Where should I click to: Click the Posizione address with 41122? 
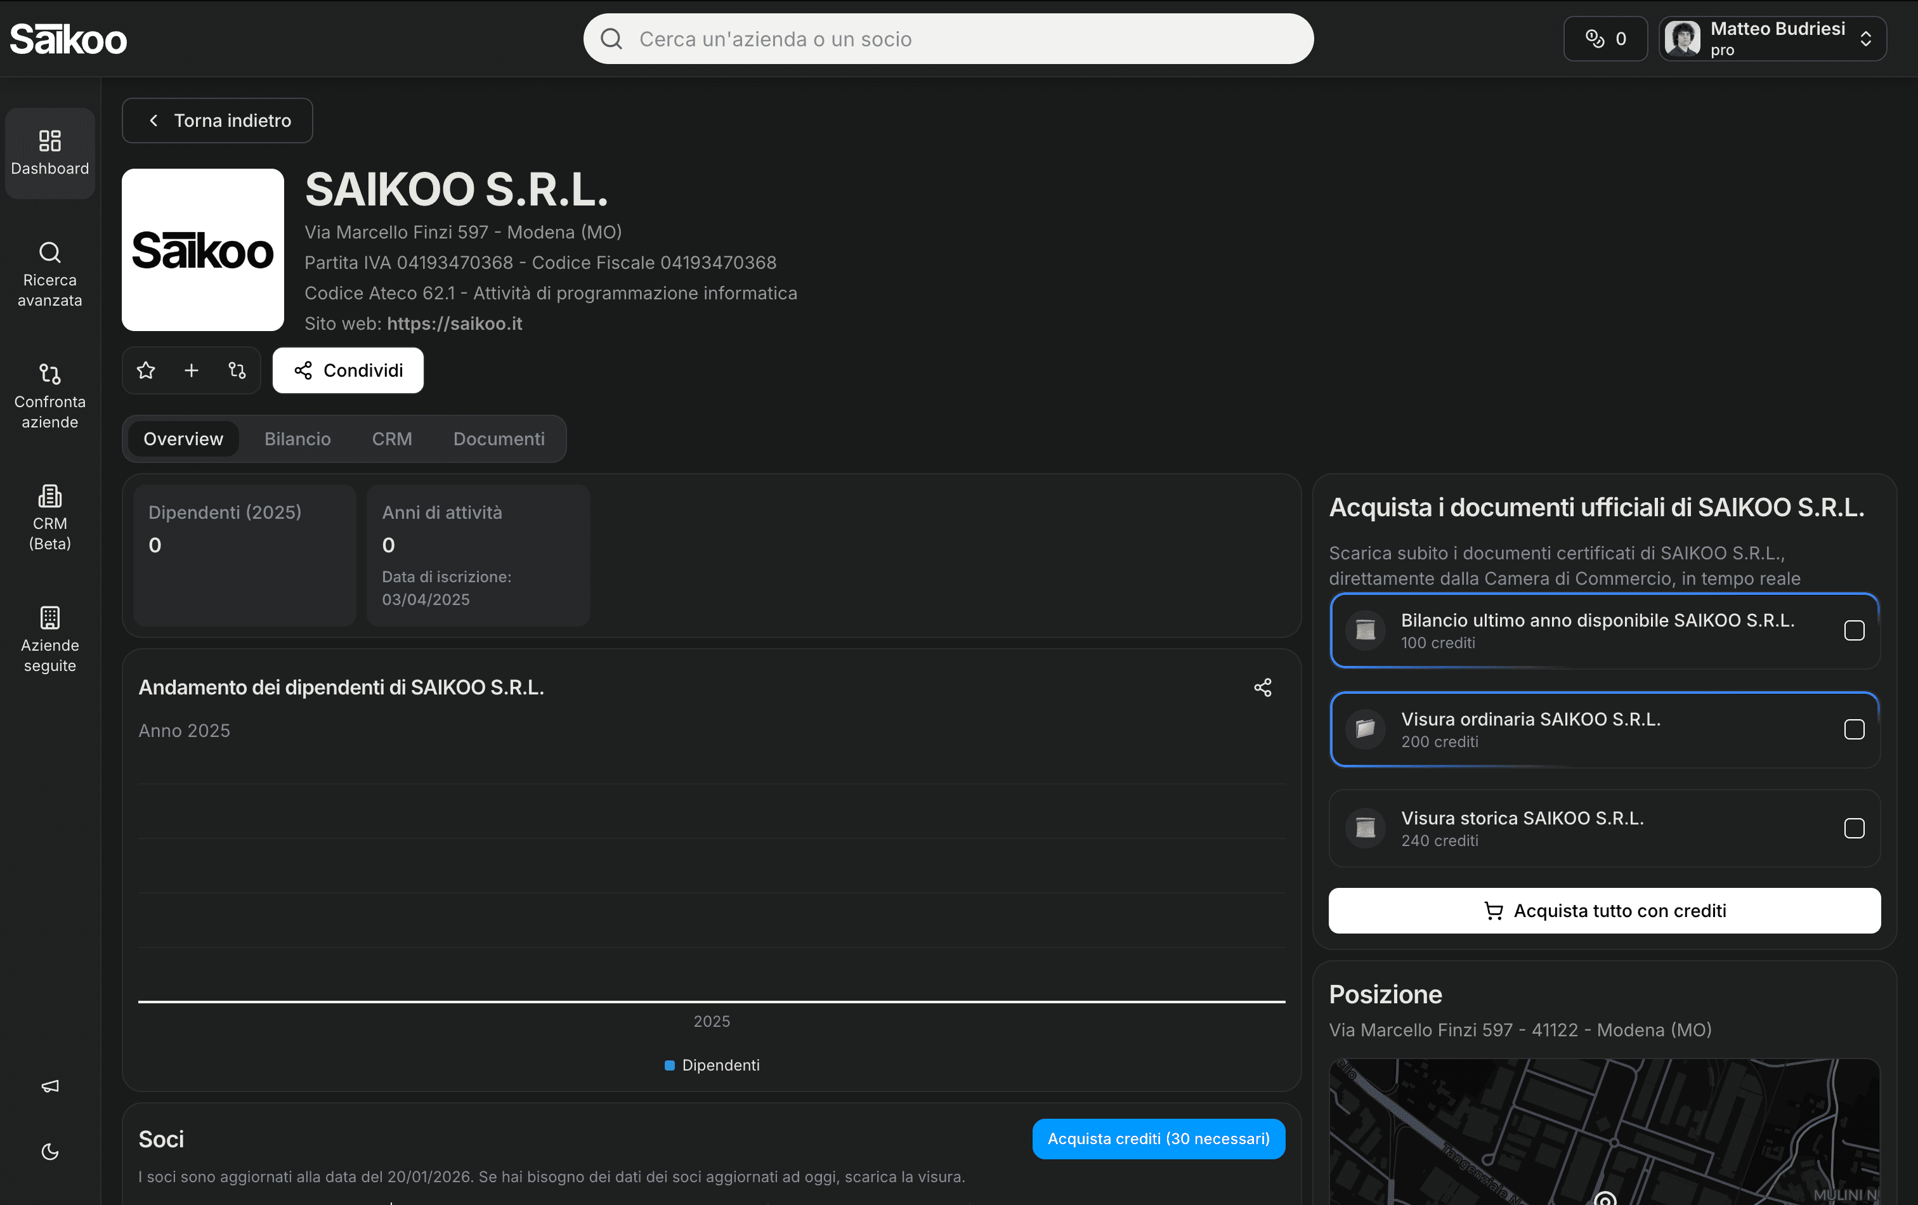point(1520,1030)
